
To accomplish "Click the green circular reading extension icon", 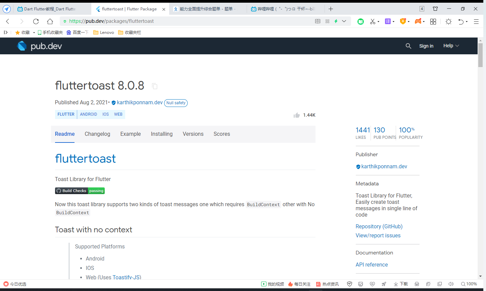I will (x=360, y=21).
